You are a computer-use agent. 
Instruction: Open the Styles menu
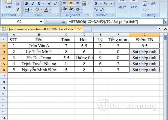coord(122,8)
